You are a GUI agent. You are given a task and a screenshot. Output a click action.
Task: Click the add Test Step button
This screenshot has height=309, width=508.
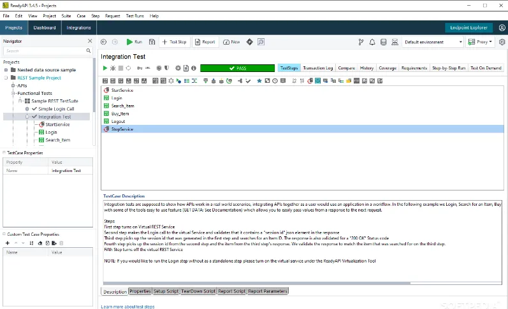click(174, 42)
